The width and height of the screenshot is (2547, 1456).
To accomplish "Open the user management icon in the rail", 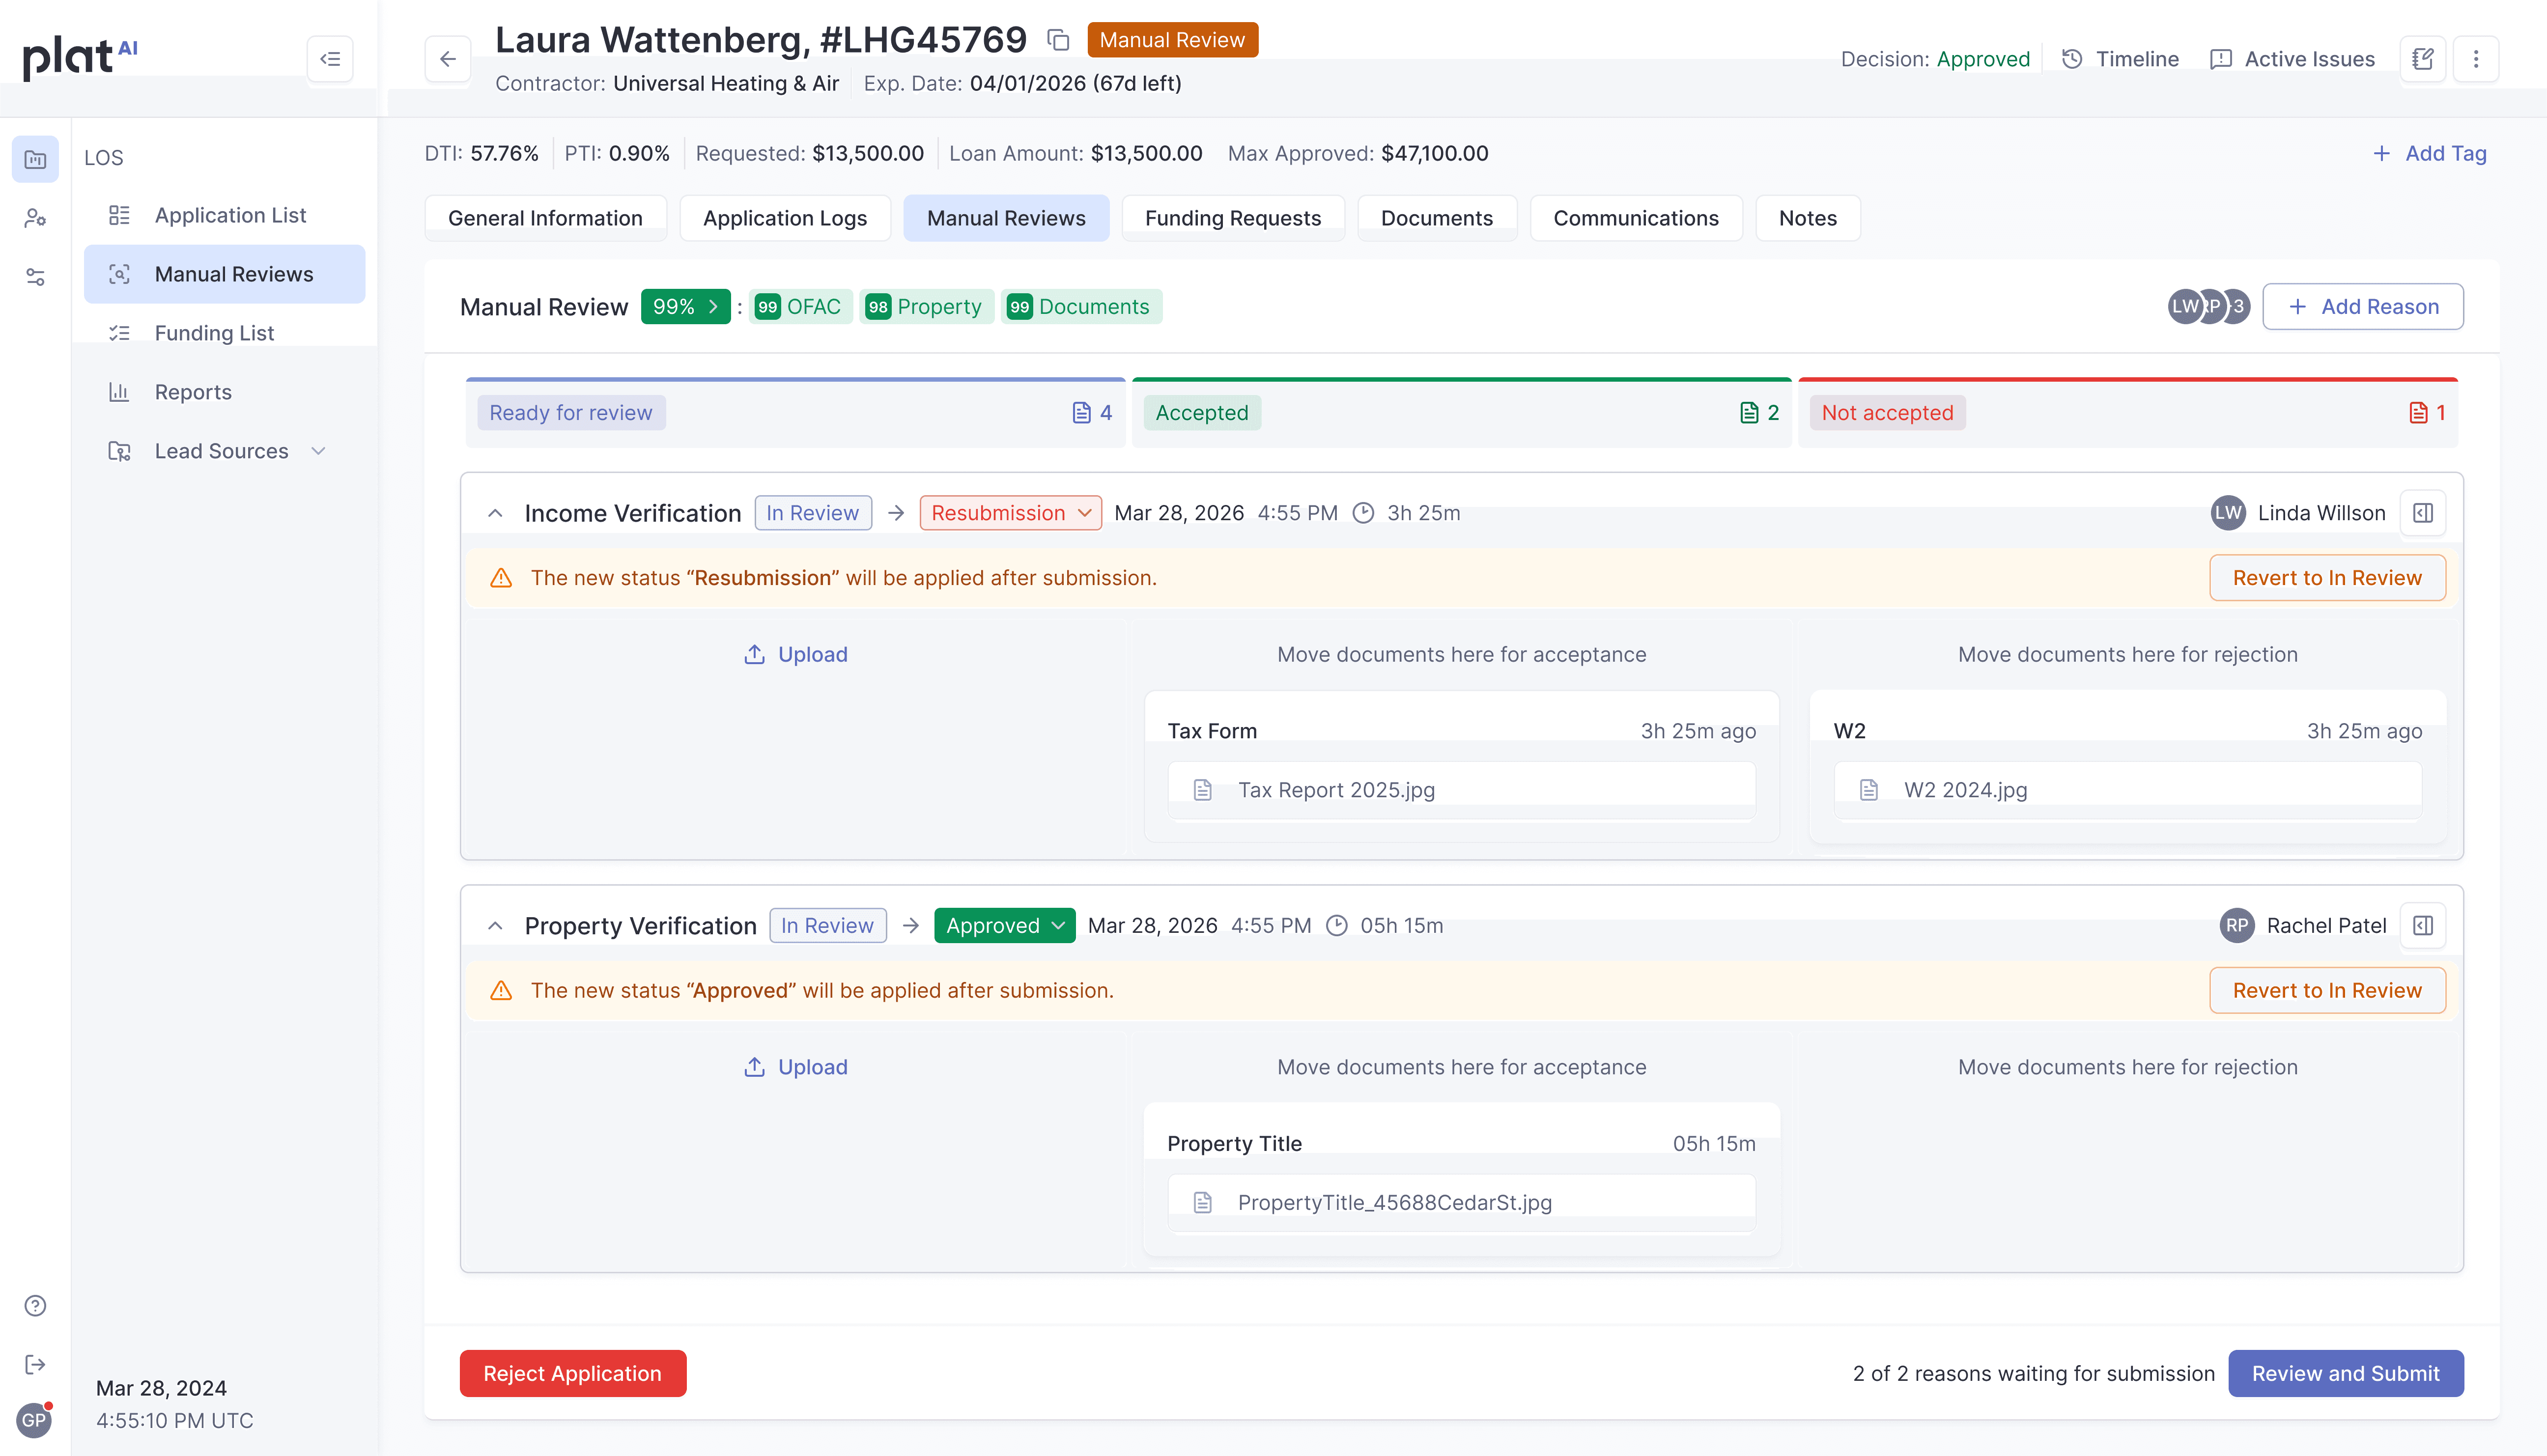I will (x=35, y=218).
